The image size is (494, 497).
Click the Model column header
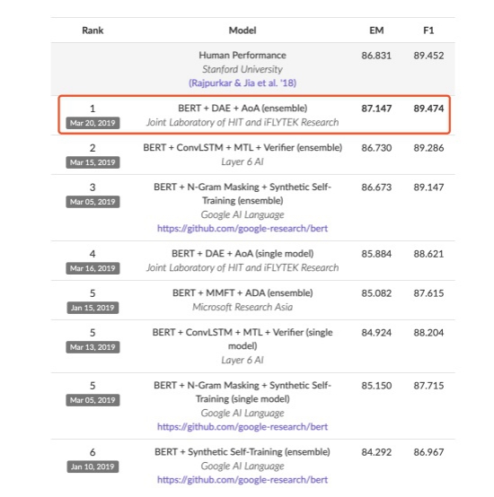point(243,31)
